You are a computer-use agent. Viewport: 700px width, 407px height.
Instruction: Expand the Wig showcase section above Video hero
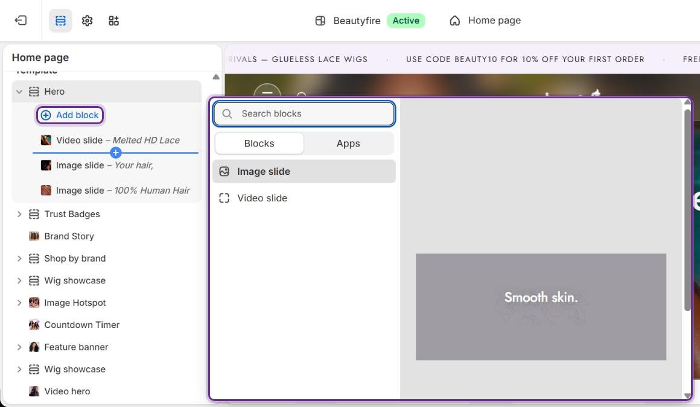(x=19, y=369)
